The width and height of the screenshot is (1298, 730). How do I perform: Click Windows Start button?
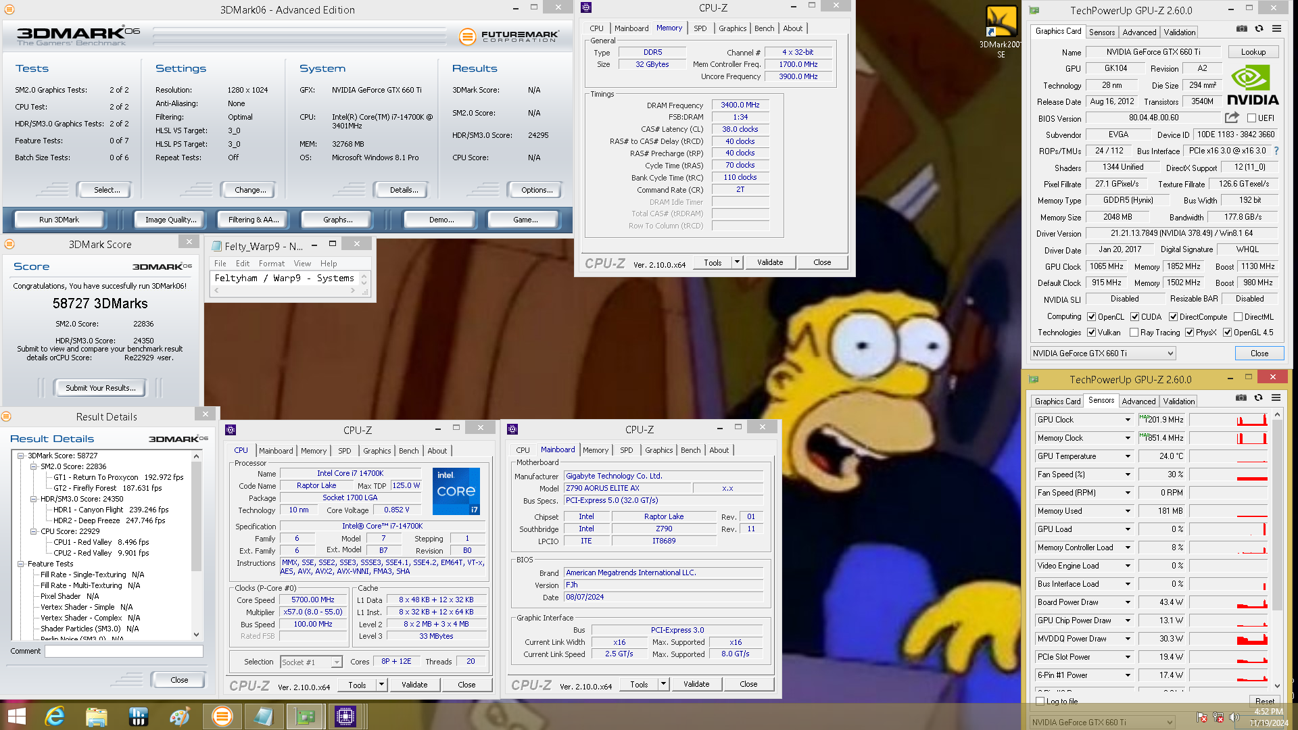coord(16,716)
